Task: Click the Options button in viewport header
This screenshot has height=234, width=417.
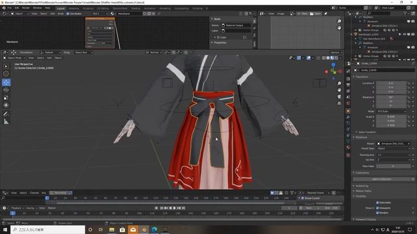Action: [336, 53]
